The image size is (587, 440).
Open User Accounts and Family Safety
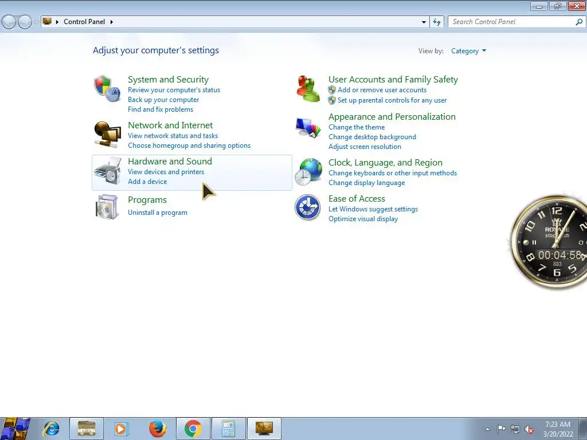393,79
